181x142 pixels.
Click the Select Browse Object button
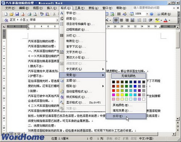pyautogui.click(x=178, y=126)
